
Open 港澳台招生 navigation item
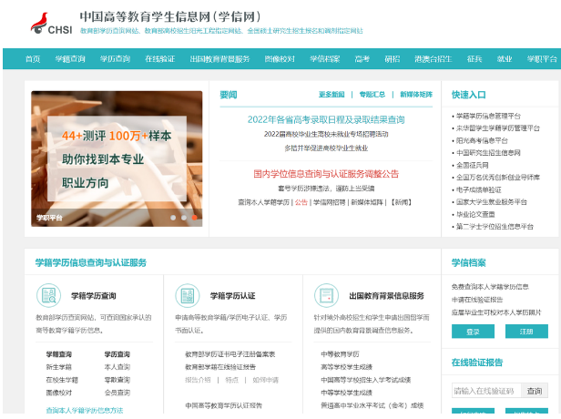pyautogui.click(x=433, y=59)
